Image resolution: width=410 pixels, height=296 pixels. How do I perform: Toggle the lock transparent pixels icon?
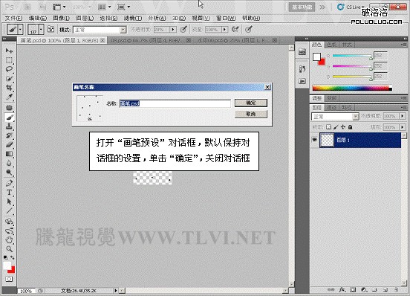click(328, 127)
